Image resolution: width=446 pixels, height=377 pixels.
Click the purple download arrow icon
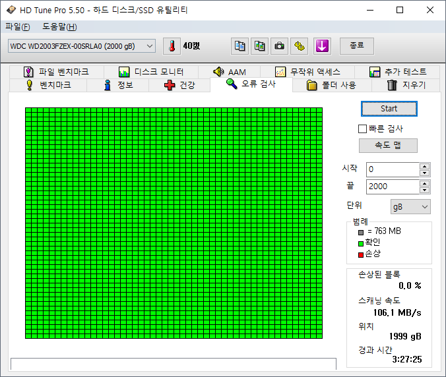coord(322,46)
